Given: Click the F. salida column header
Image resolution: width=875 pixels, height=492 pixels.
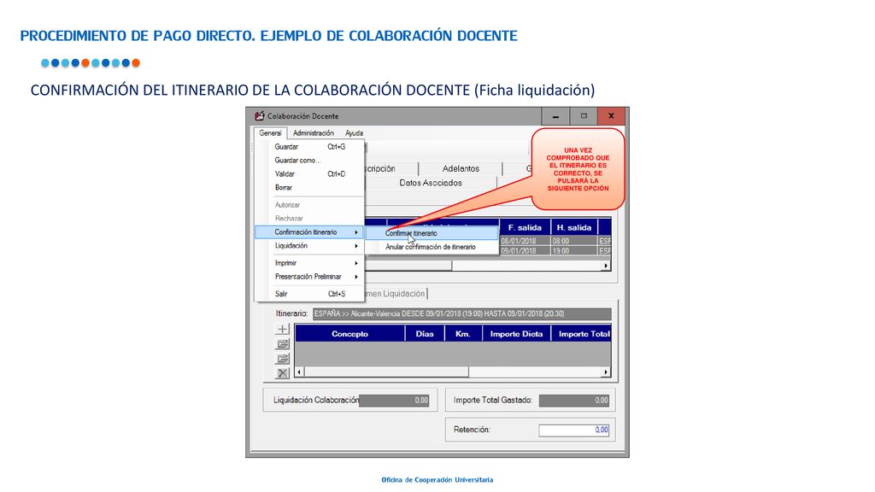Looking at the screenshot, I should [525, 227].
